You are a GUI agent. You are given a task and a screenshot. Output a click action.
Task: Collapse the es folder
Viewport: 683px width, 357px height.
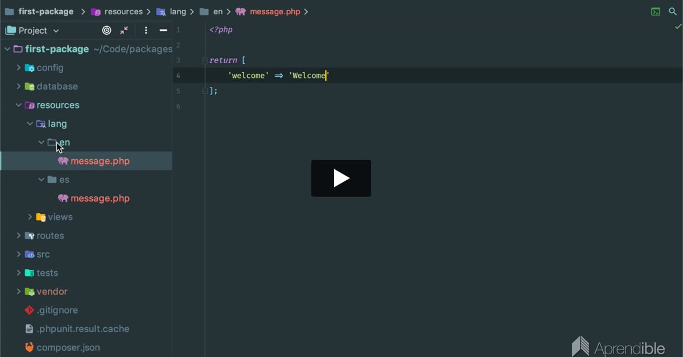42,180
